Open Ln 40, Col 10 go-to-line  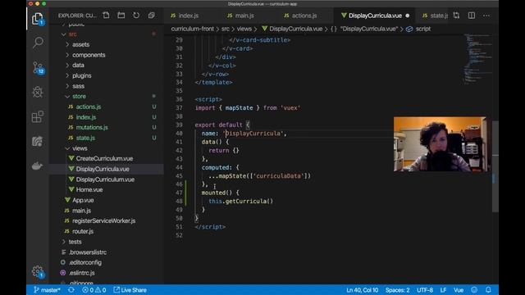tap(362, 290)
